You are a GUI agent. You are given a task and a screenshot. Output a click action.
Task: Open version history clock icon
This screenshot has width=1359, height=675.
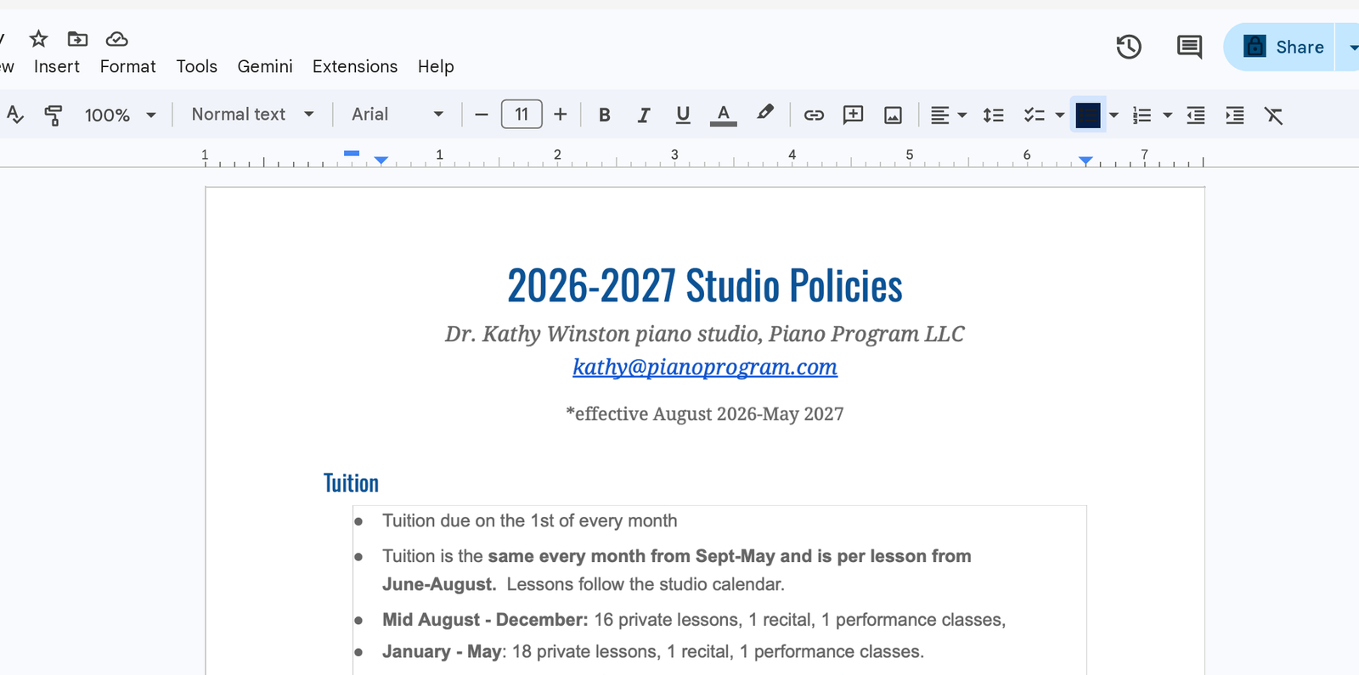point(1128,47)
